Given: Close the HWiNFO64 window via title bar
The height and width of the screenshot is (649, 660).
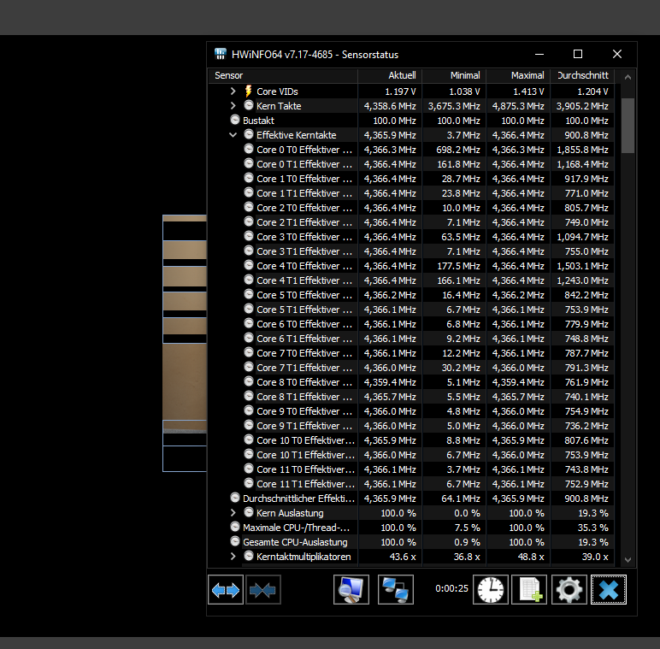Looking at the screenshot, I should coord(617,54).
